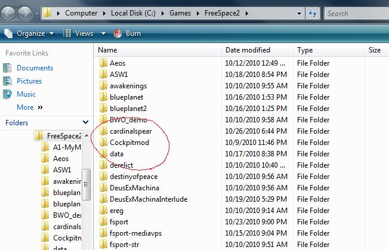Select ereg folder icon in list
The width and height of the screenshot is (389, 250).
(103, 210)
